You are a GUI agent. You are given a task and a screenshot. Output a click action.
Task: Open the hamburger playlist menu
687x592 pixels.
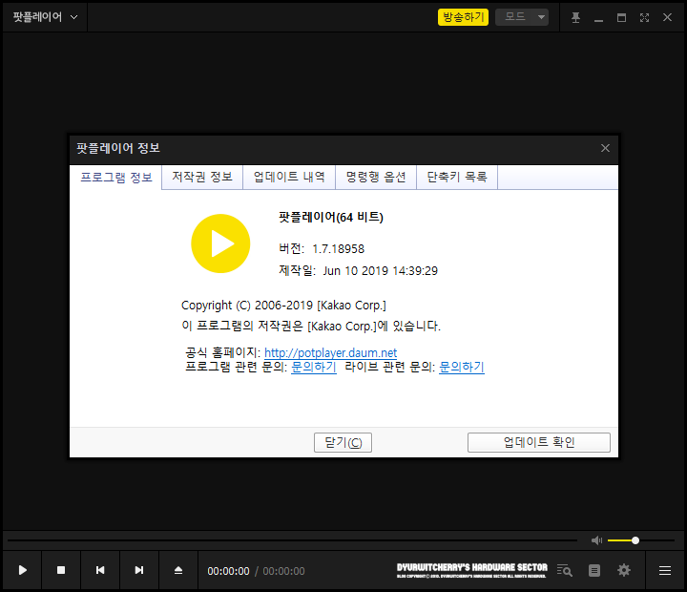pos(665,570)
